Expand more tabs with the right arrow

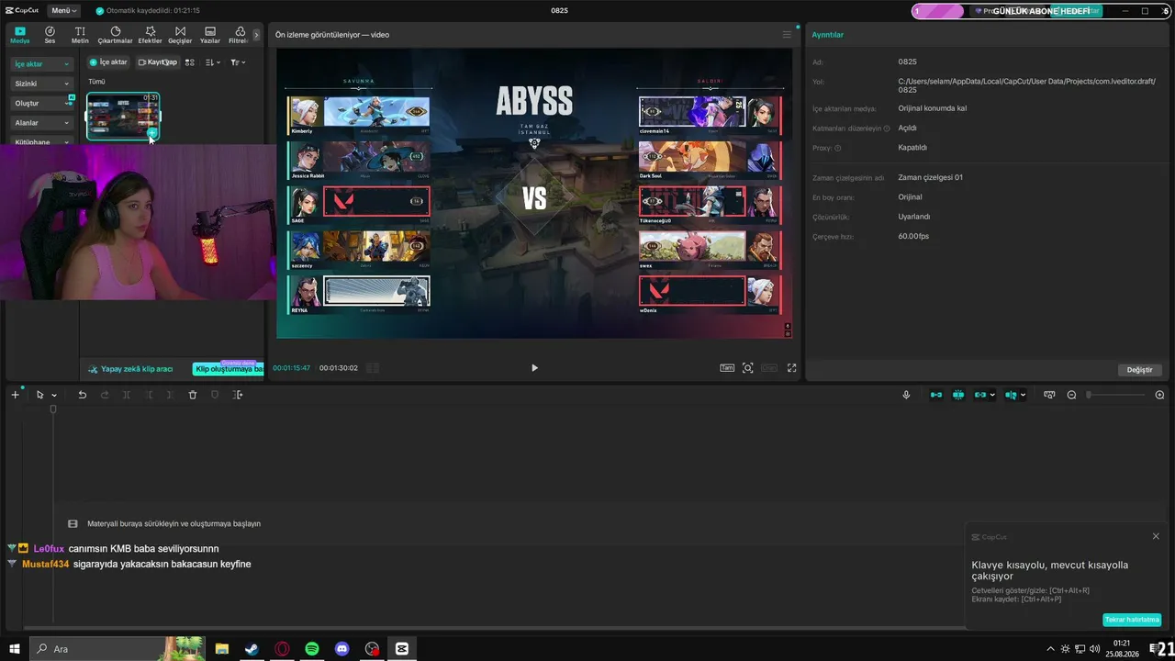pyautogui.click(x=256, y=35)
